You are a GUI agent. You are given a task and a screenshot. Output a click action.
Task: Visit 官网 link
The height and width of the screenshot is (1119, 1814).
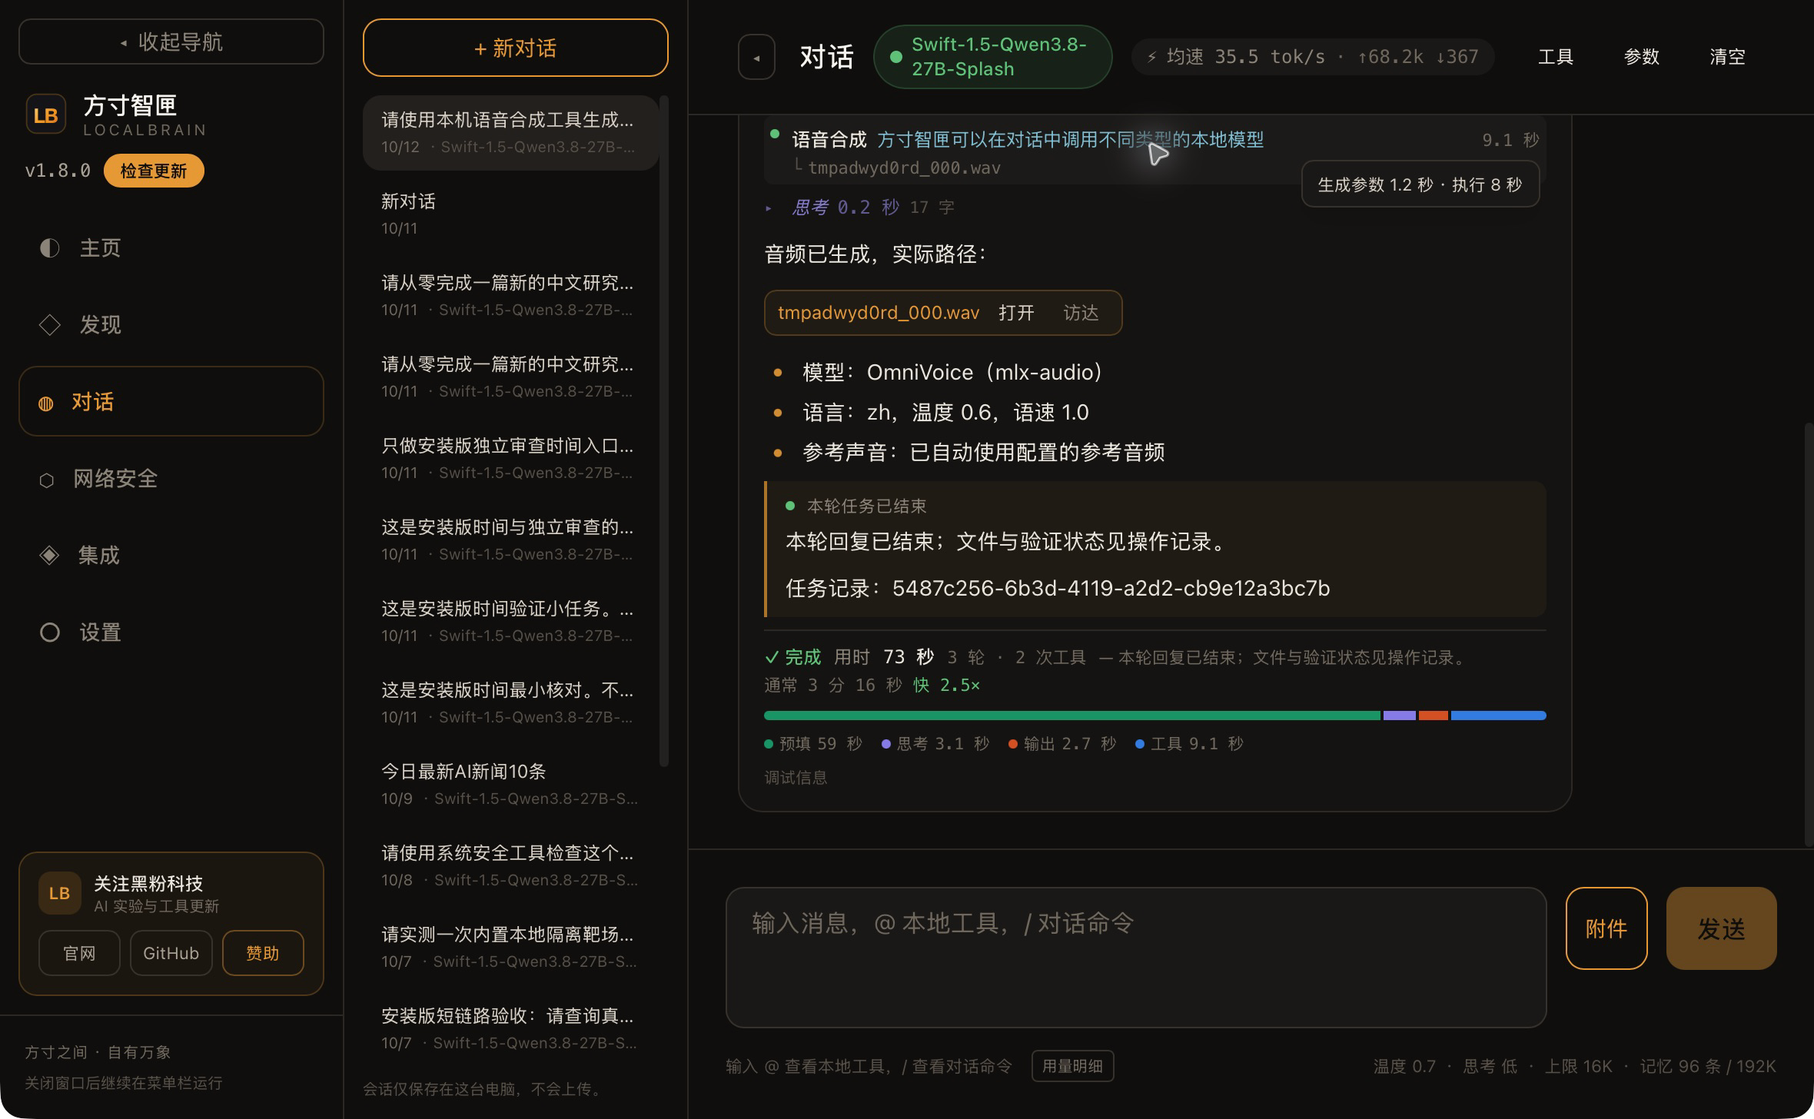click(79, 953)
